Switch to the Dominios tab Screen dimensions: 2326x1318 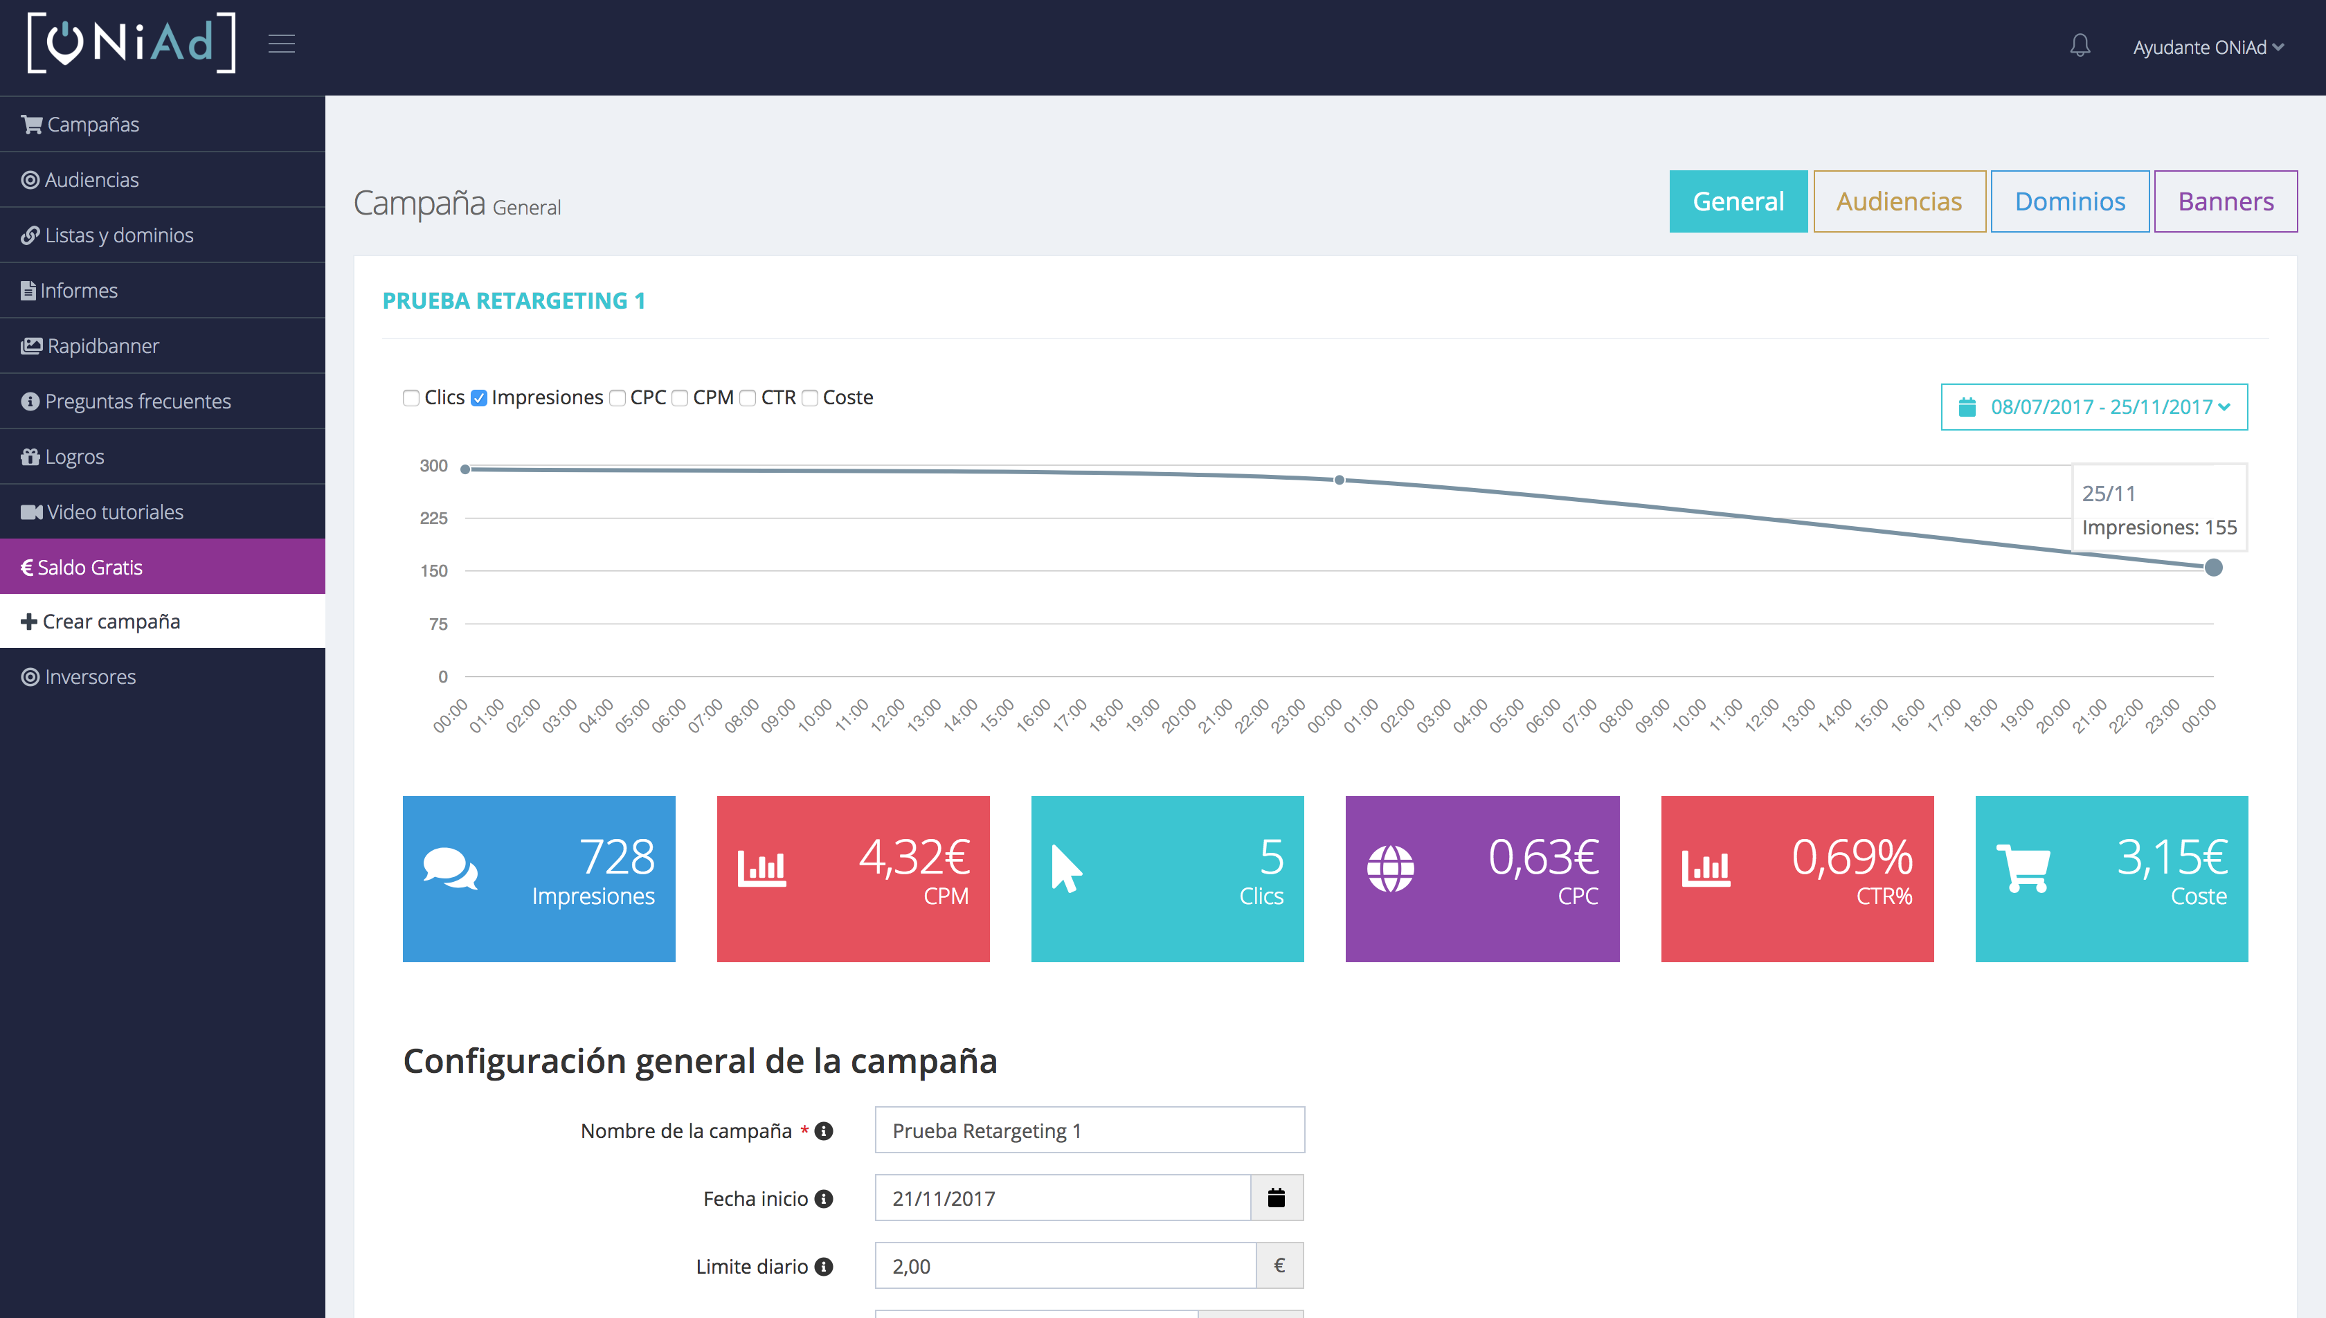click(2069, 201)
